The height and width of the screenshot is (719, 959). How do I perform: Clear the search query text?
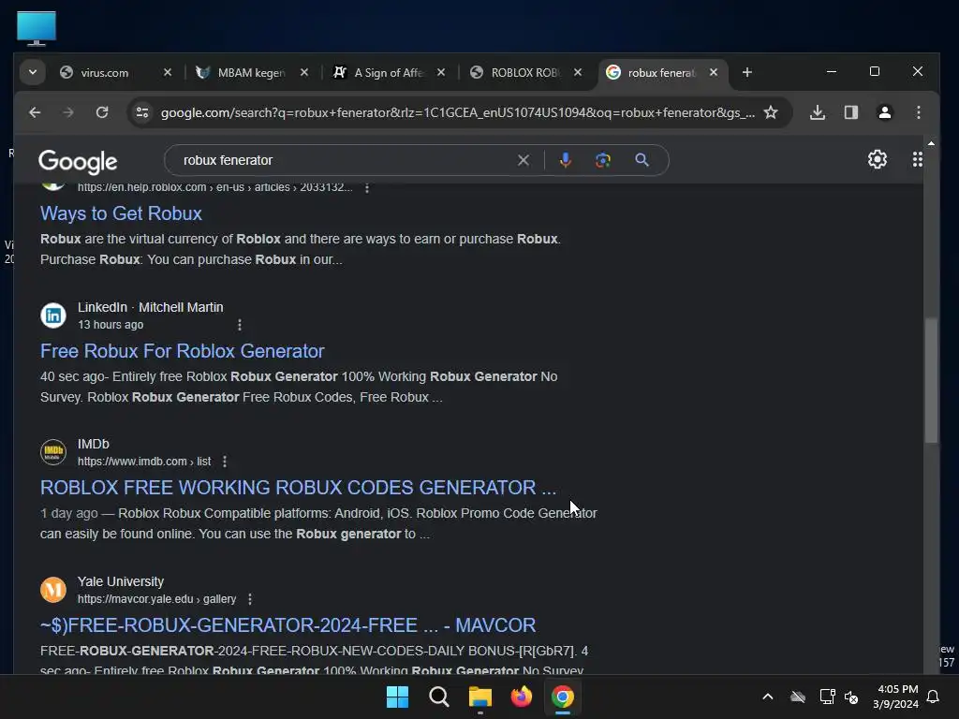point(523,160)
